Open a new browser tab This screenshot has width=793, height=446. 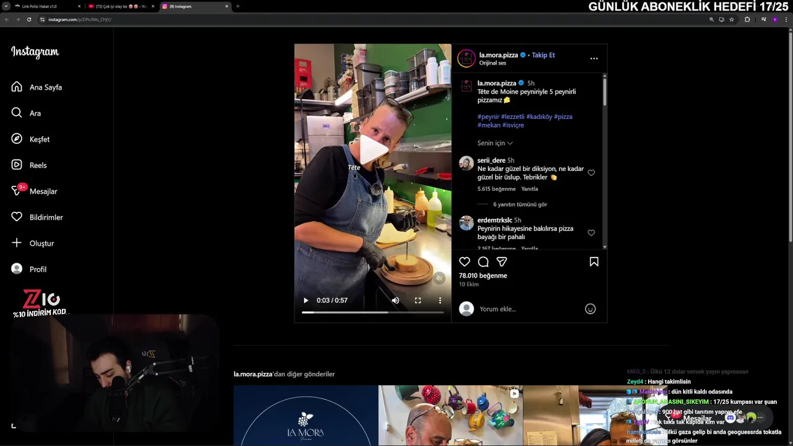pyautogui.click(x=238, y=6)
